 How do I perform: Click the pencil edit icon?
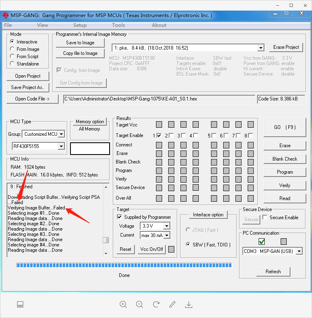(172, 304)
